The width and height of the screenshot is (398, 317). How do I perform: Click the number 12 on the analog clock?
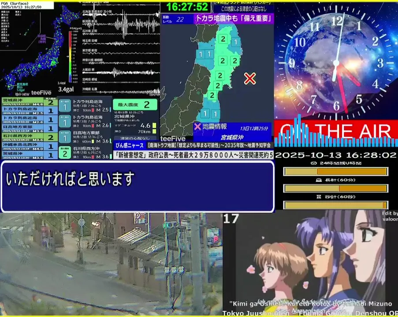(x=337, y=21)
